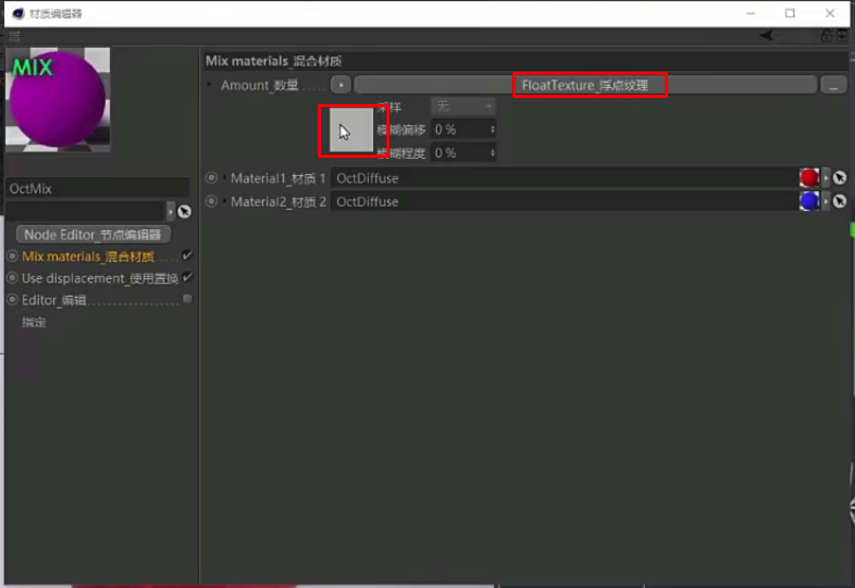Expand the Material2 row triangle
Screen dimensions: 855x588
224,201
